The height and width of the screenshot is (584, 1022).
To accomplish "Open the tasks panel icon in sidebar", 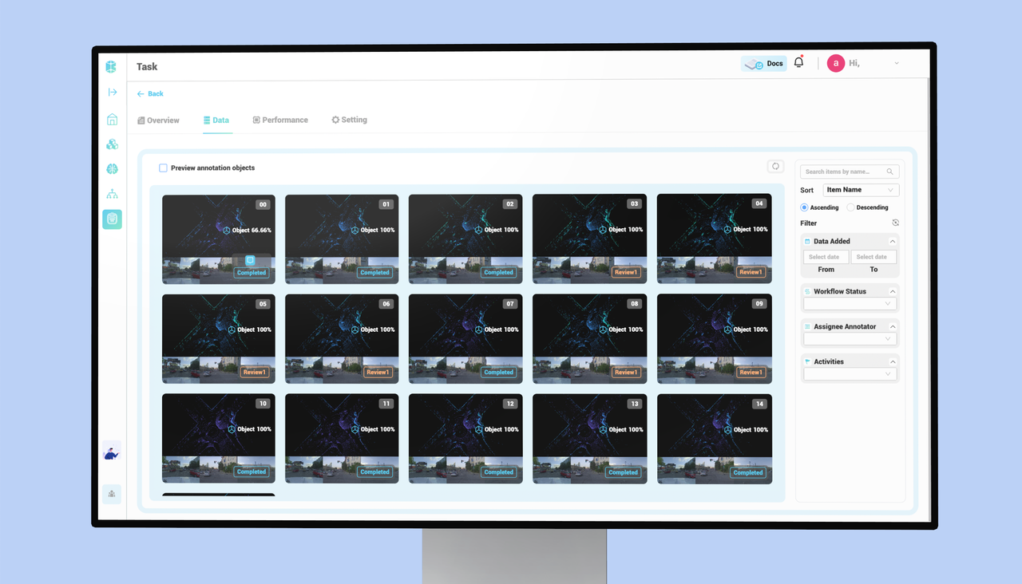I will tap(112, 219).
